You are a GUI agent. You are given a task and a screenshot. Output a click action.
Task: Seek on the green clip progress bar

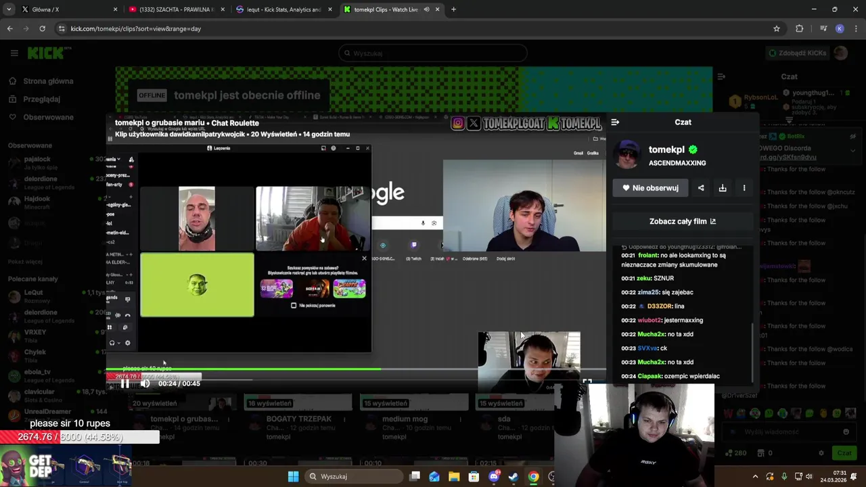pos(356,369)
